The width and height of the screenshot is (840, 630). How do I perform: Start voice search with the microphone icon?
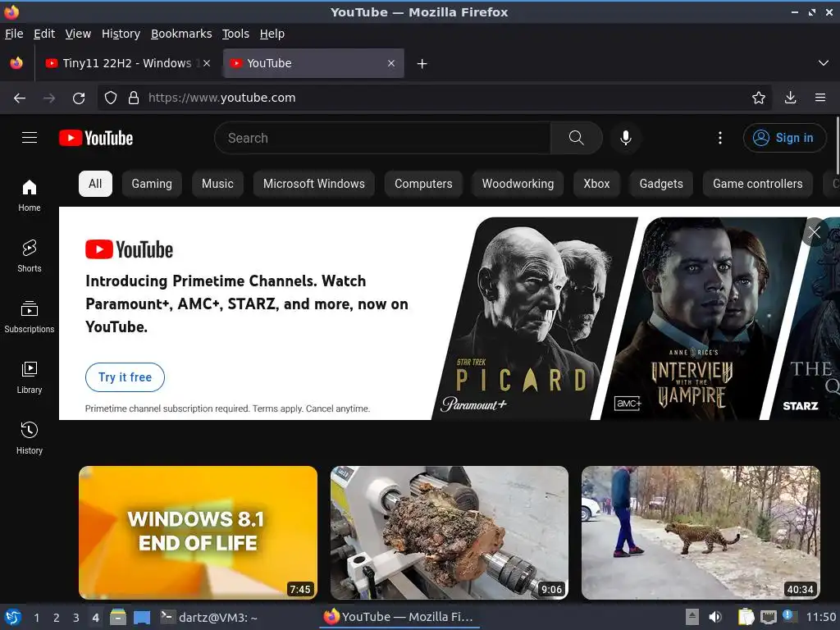[626, 138]
